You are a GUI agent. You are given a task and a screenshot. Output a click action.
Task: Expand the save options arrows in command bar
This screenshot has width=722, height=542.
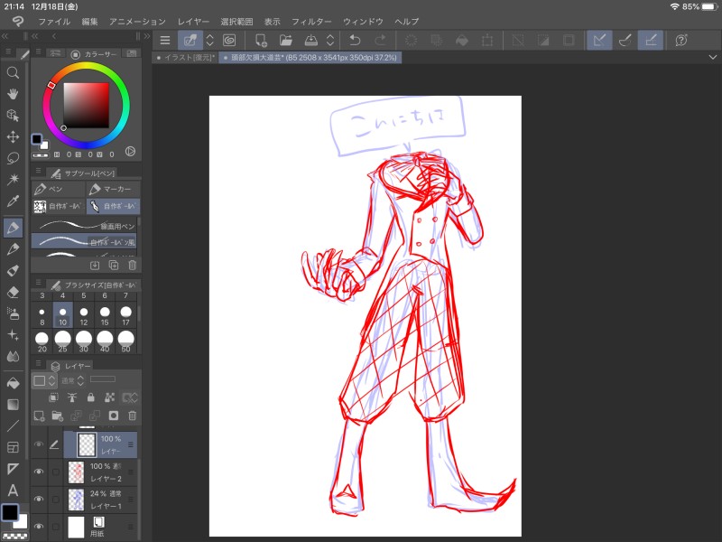[330, 40]
